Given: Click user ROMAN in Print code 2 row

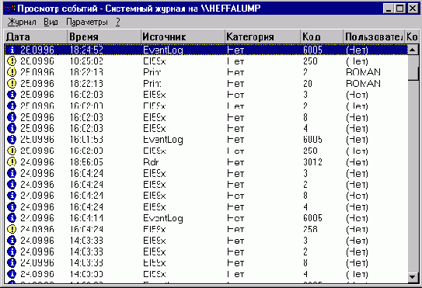Looking at the screenshot, I should coord(364,72).
